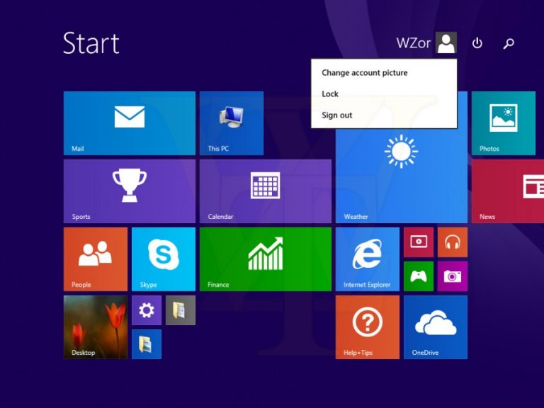544x408 pixels.
Task: Open the Help+Tips tile
Action: click(x=368, y=327)
